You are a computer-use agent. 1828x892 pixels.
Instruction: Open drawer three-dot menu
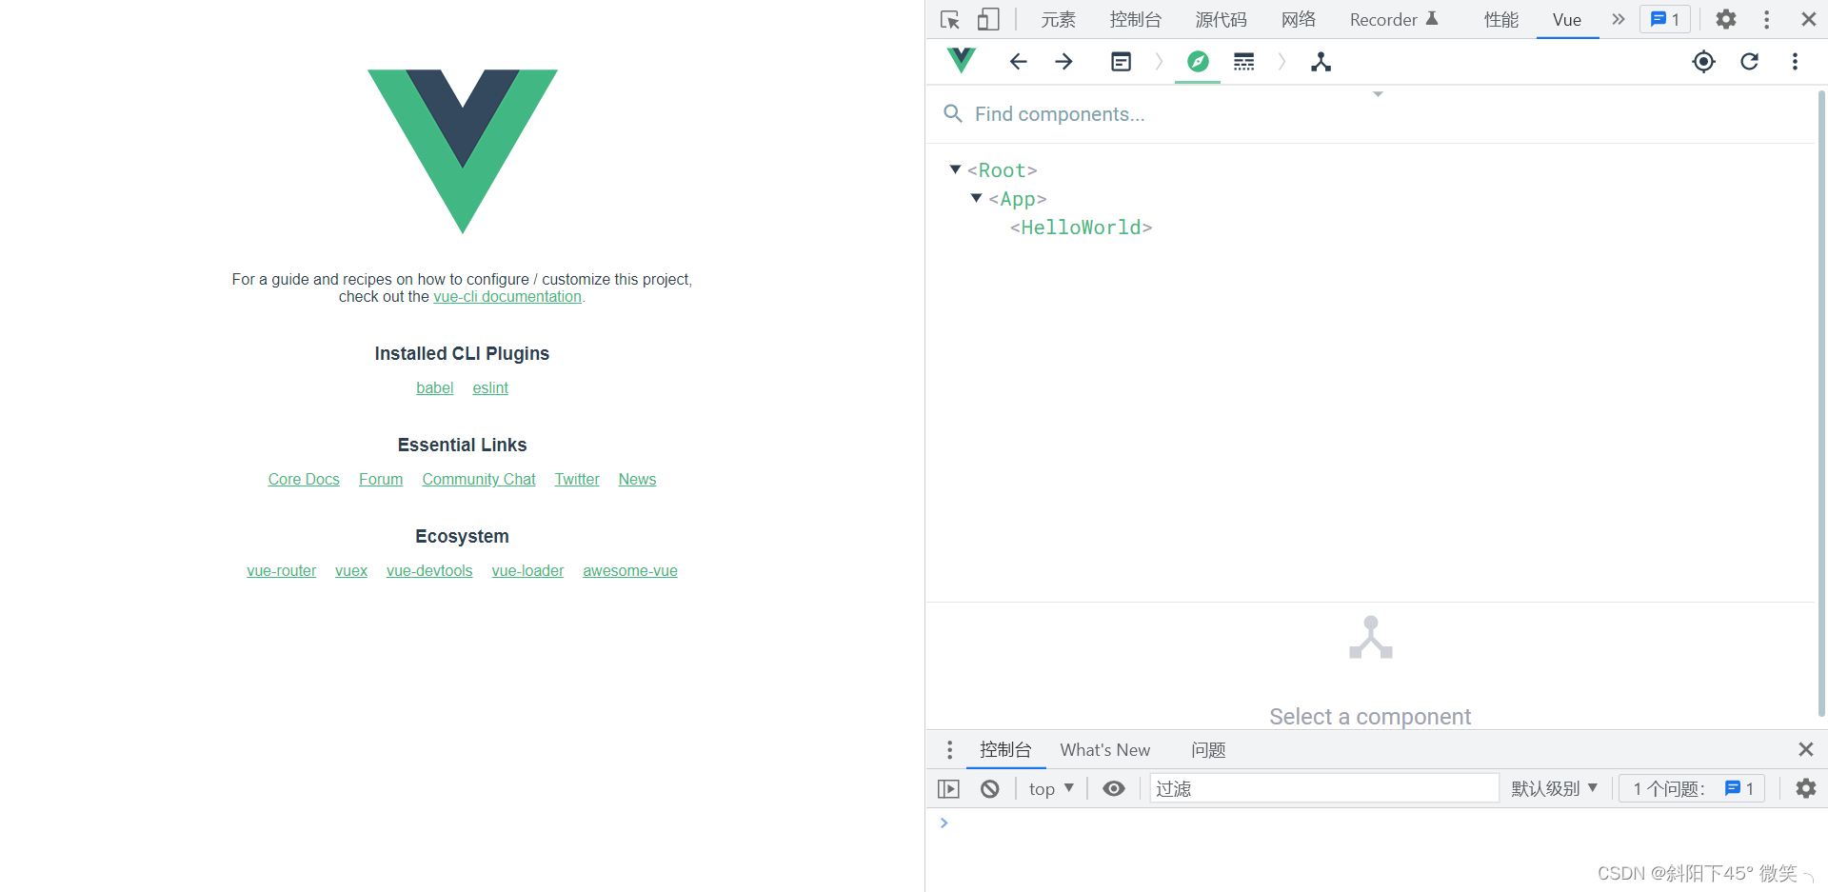[x=949, y=749]
